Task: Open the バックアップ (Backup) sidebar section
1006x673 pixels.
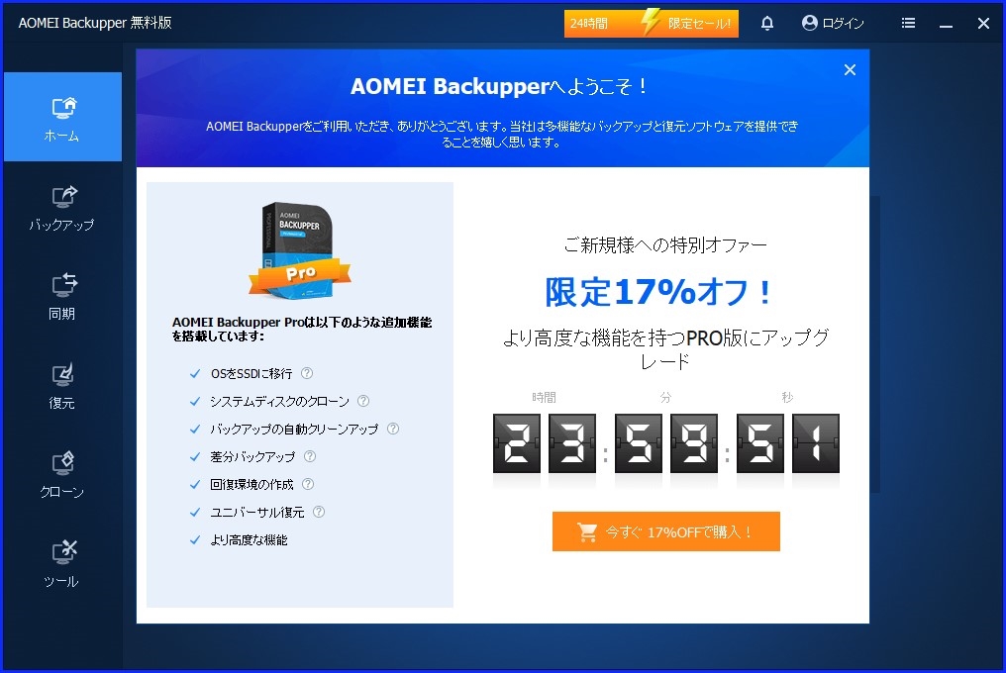Action: 63,208
